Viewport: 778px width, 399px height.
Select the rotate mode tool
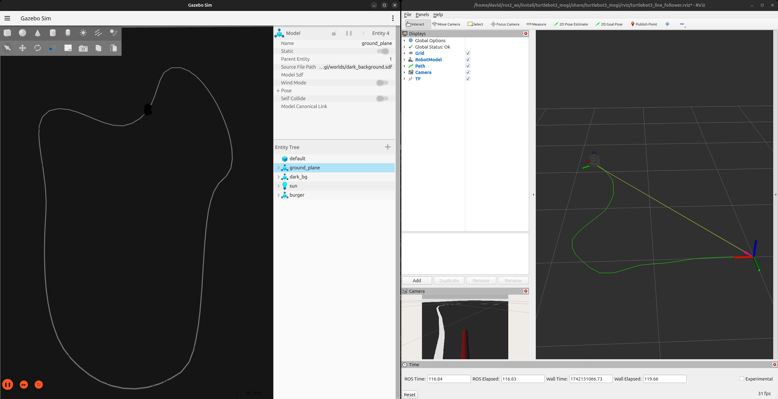coord(38,48)
